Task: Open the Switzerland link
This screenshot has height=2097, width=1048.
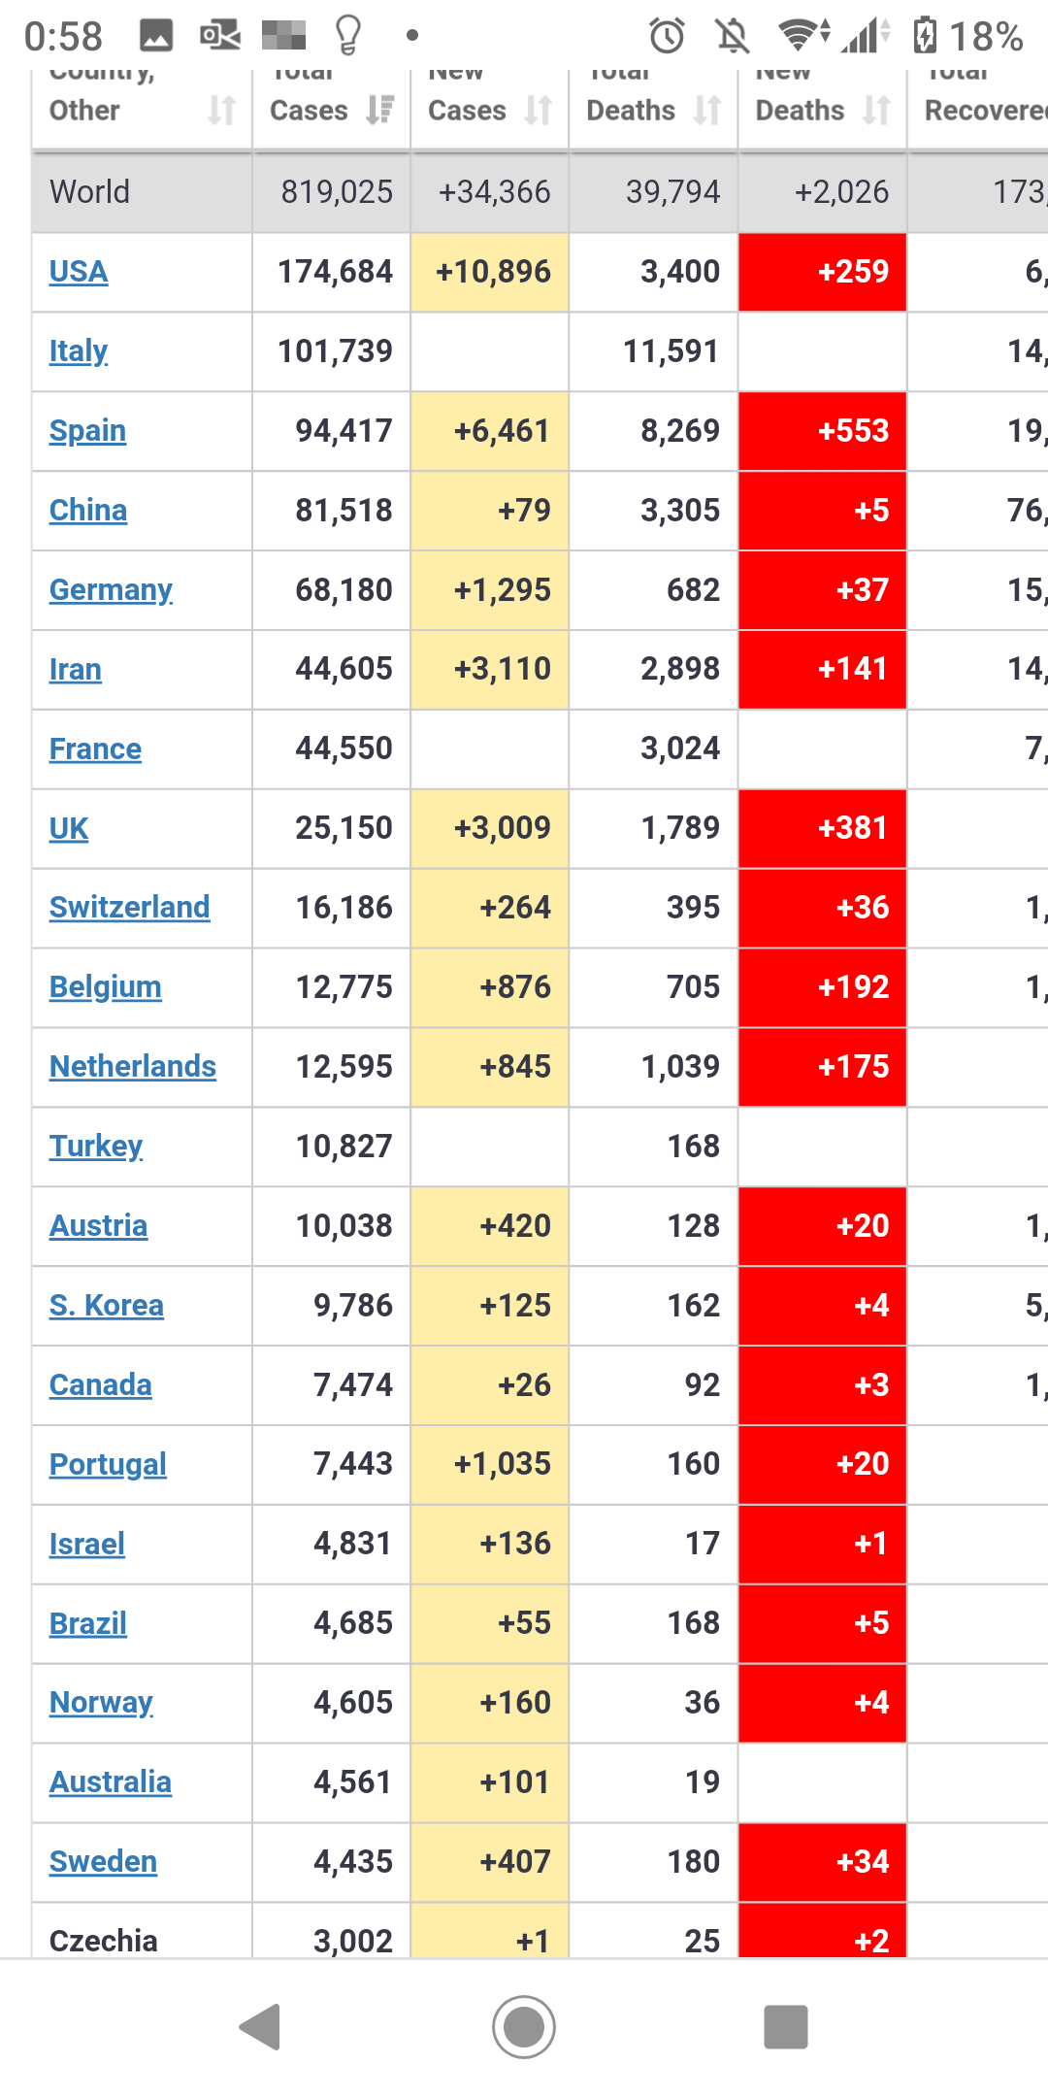Action: (129, 908)
